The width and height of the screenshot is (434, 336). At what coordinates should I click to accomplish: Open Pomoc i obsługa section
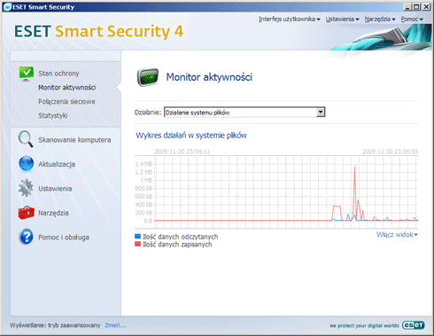pyautogui.click(x=64, y=238)
